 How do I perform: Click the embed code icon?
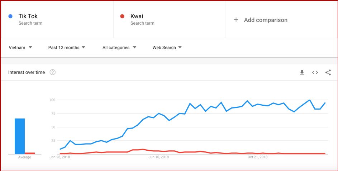pos(315,72)
